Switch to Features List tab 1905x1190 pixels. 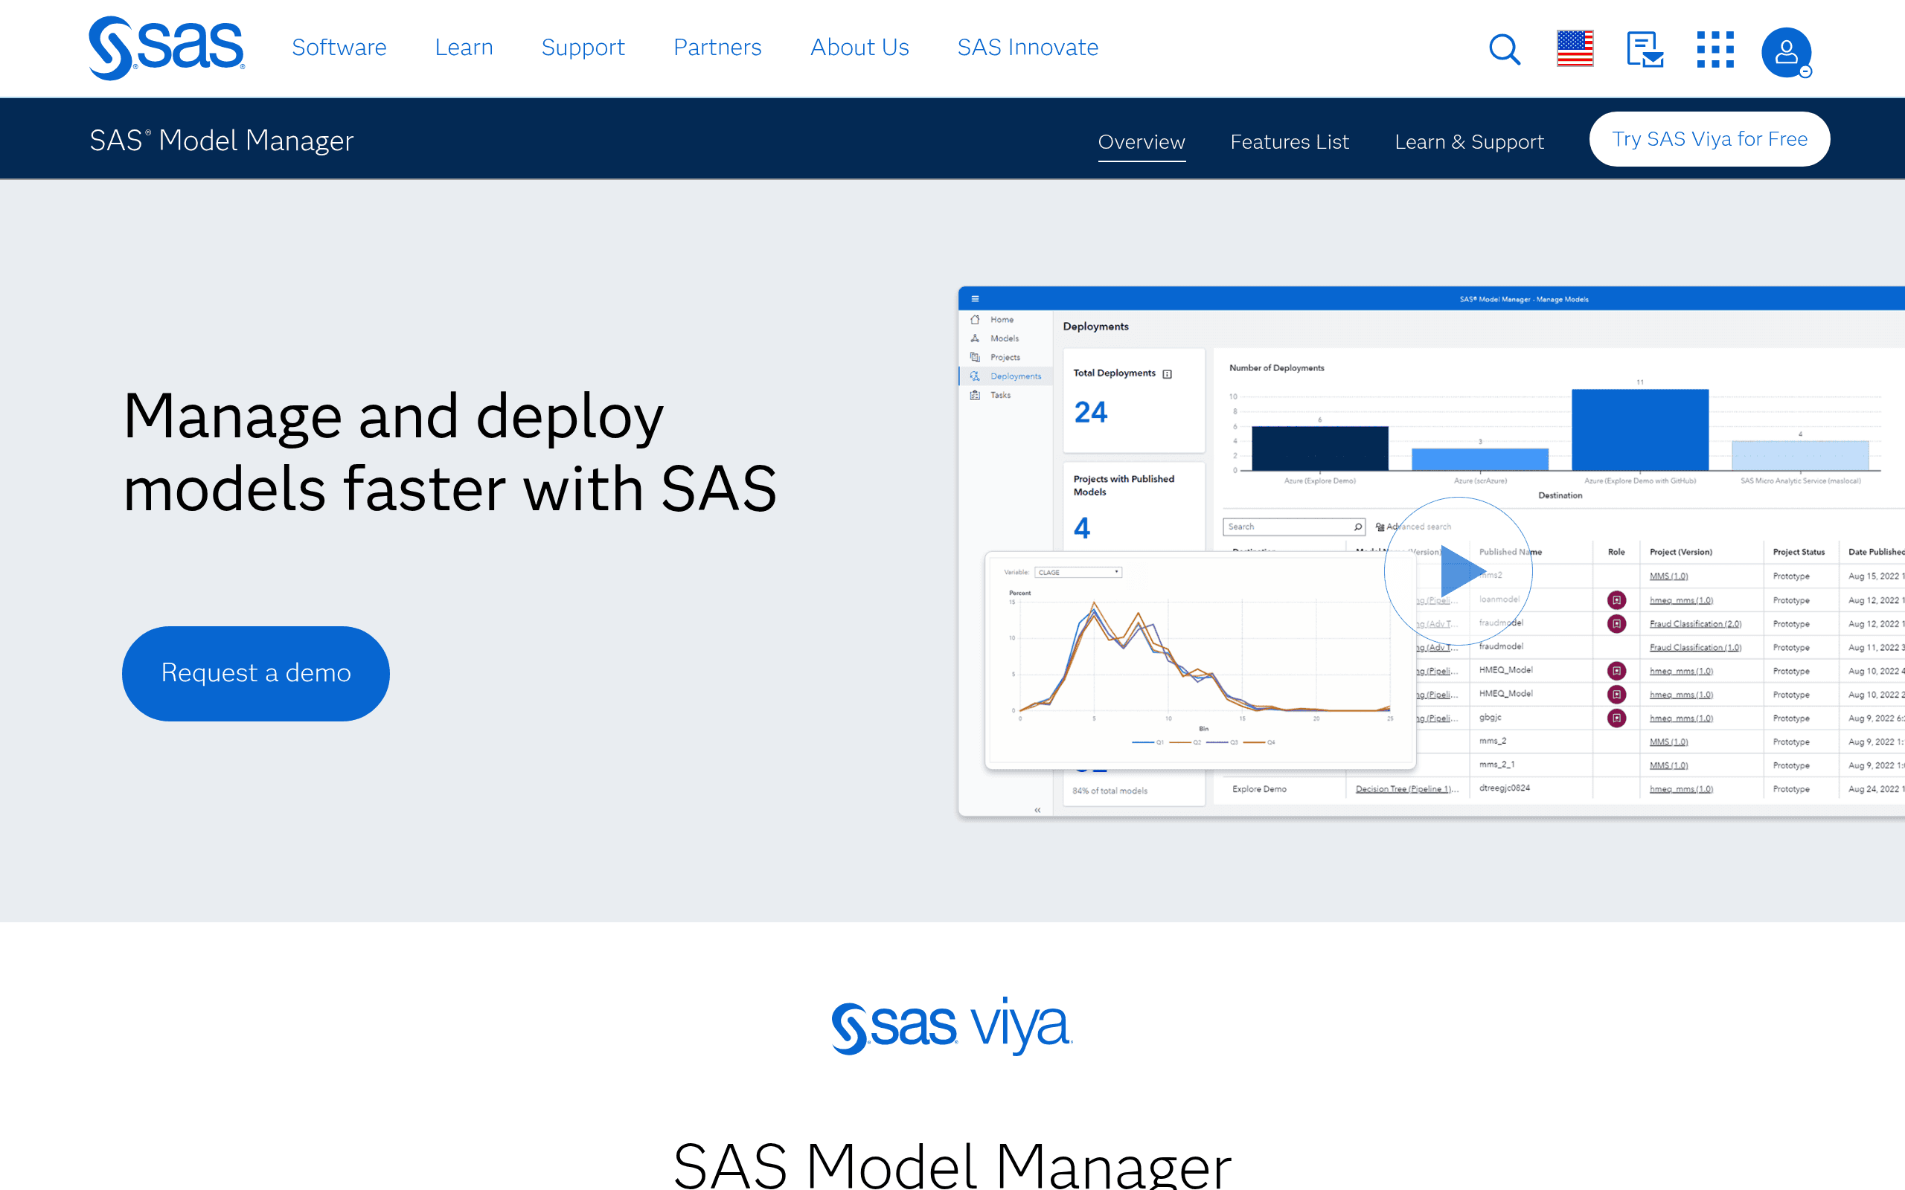[1290, 141]
